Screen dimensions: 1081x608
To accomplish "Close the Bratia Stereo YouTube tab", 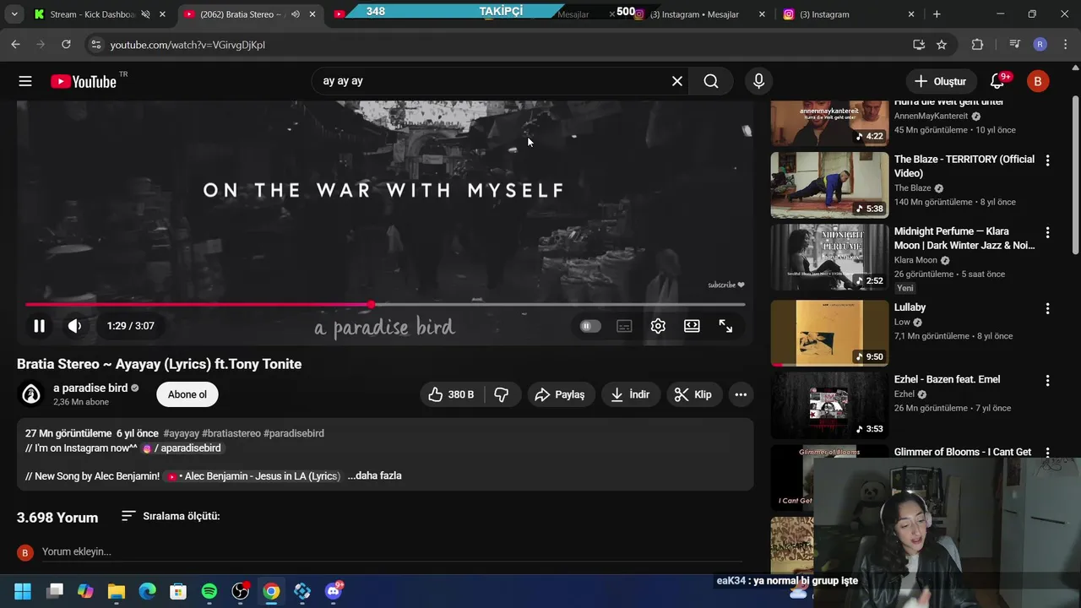I will [x=312, y=14].
